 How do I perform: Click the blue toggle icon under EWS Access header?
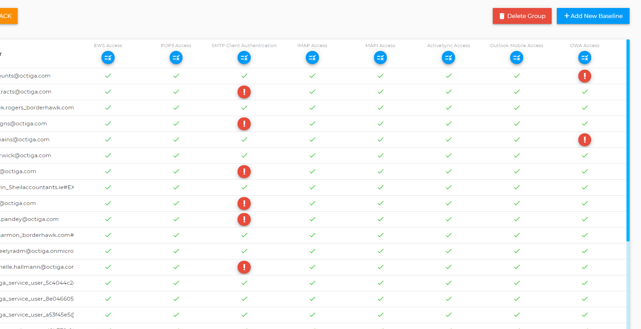(x=108, y=58)
